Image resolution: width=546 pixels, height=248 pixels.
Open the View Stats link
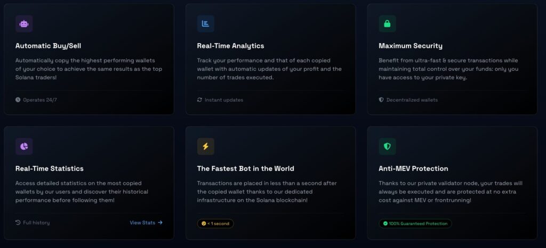pos(146,222)
